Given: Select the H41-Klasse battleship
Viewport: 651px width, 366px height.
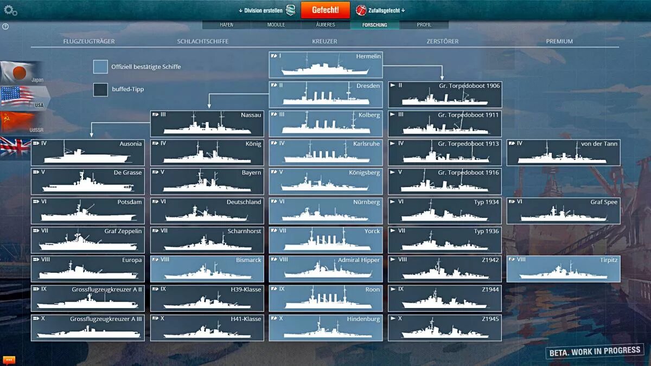Looking at the screenshot, I should click(207, 328).
